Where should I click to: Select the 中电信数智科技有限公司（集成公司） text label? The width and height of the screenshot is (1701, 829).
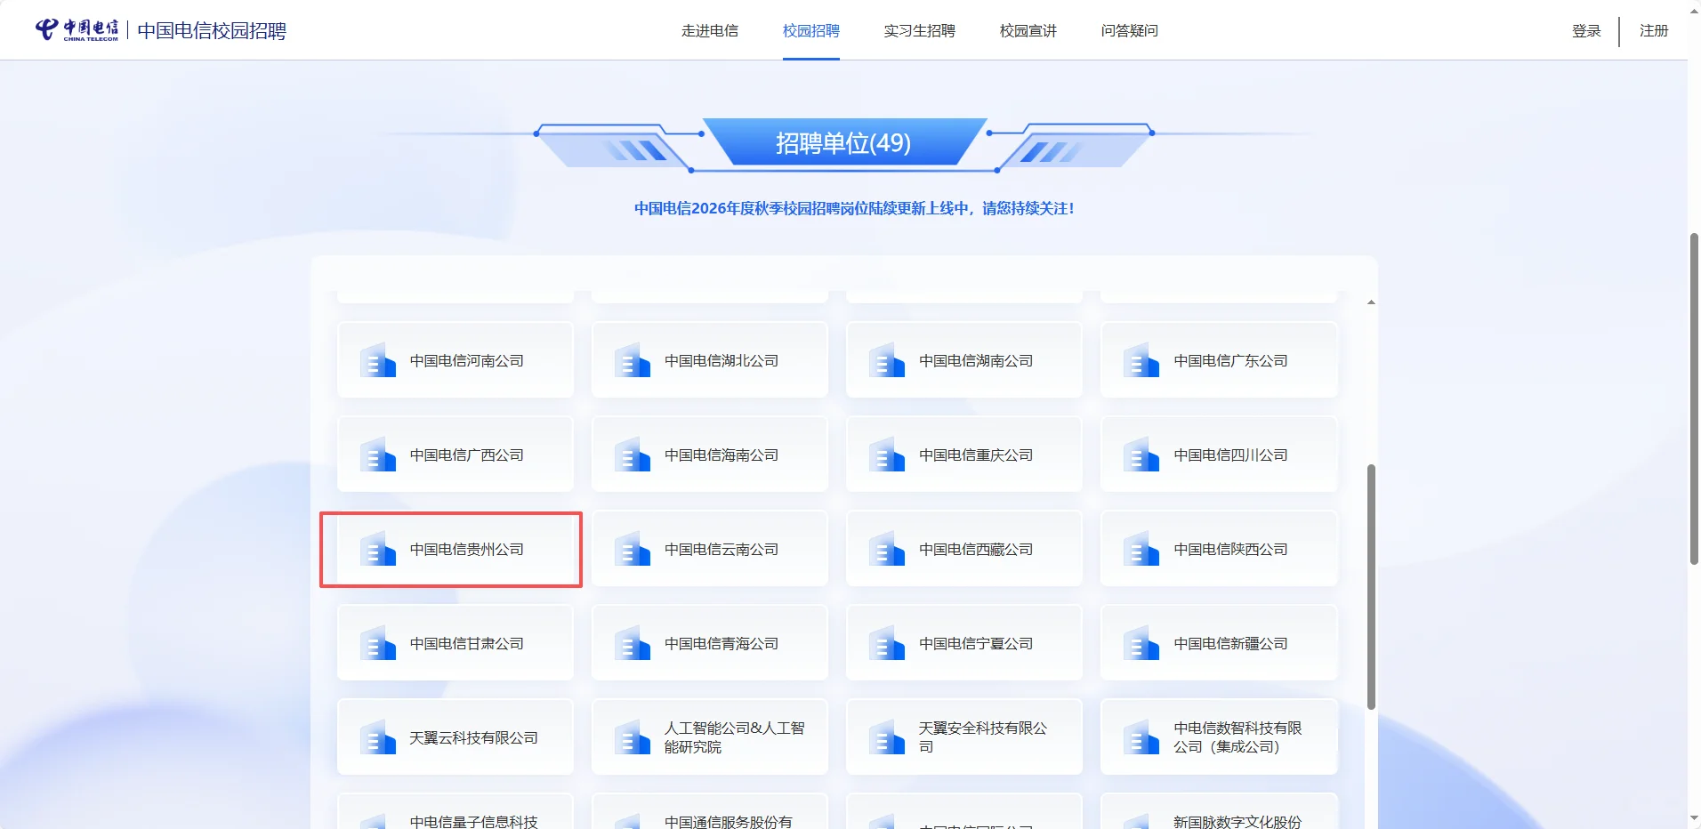coord(1237,737)
